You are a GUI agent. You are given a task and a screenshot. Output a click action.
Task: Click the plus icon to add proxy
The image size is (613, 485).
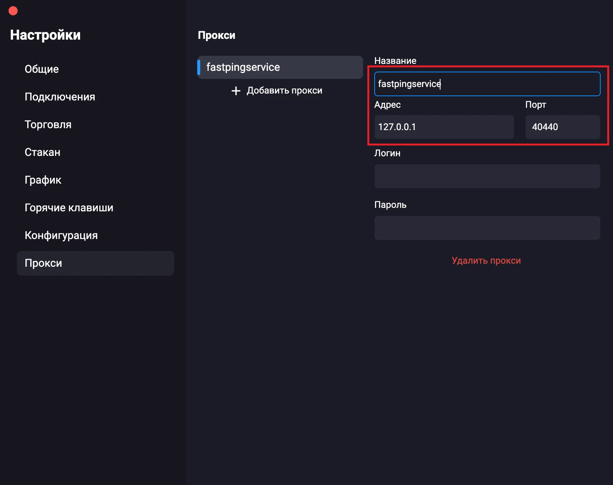236,91
